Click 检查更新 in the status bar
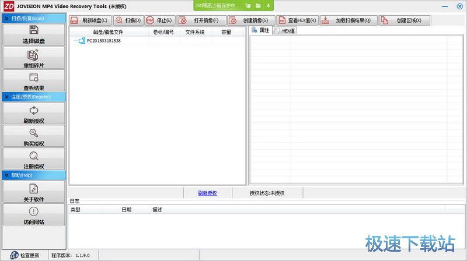This screenshot has height=261, width=467. coord(29,255)
